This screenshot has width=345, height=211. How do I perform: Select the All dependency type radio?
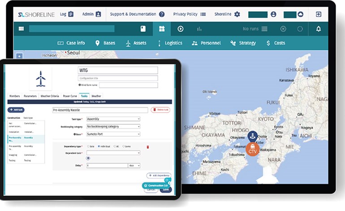[x=115, y=146]
